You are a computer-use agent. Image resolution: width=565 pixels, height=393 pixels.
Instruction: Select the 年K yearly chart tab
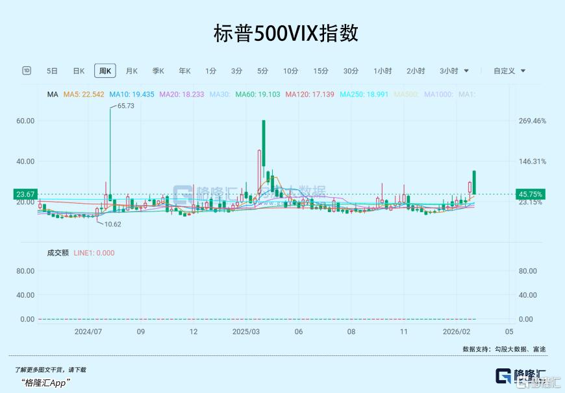(x=184, y=71)
